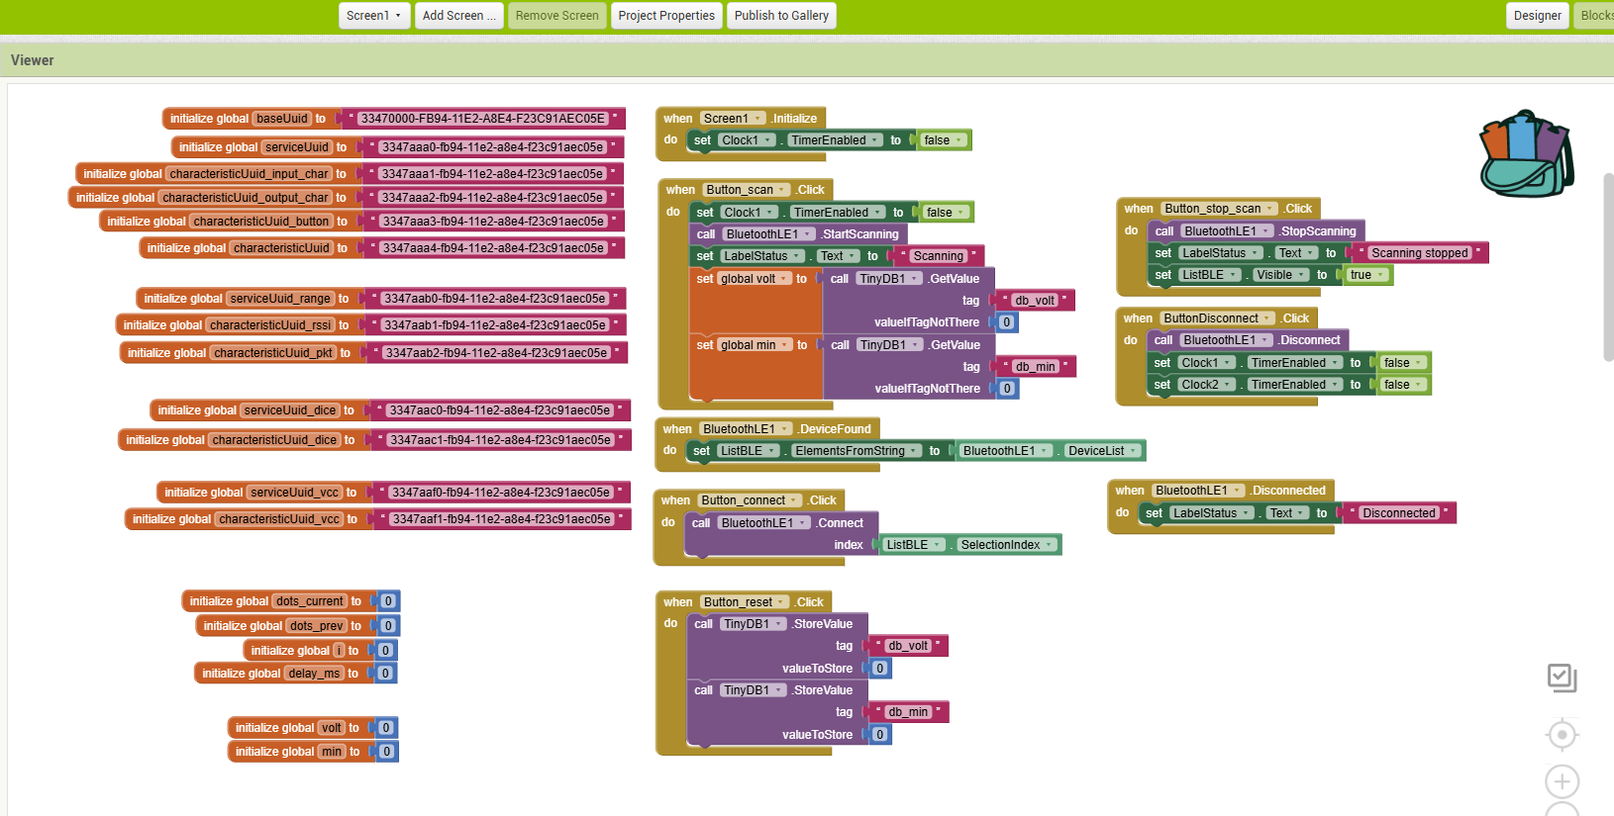Open the backpack icon in the workspace

tap(1526, 153)
